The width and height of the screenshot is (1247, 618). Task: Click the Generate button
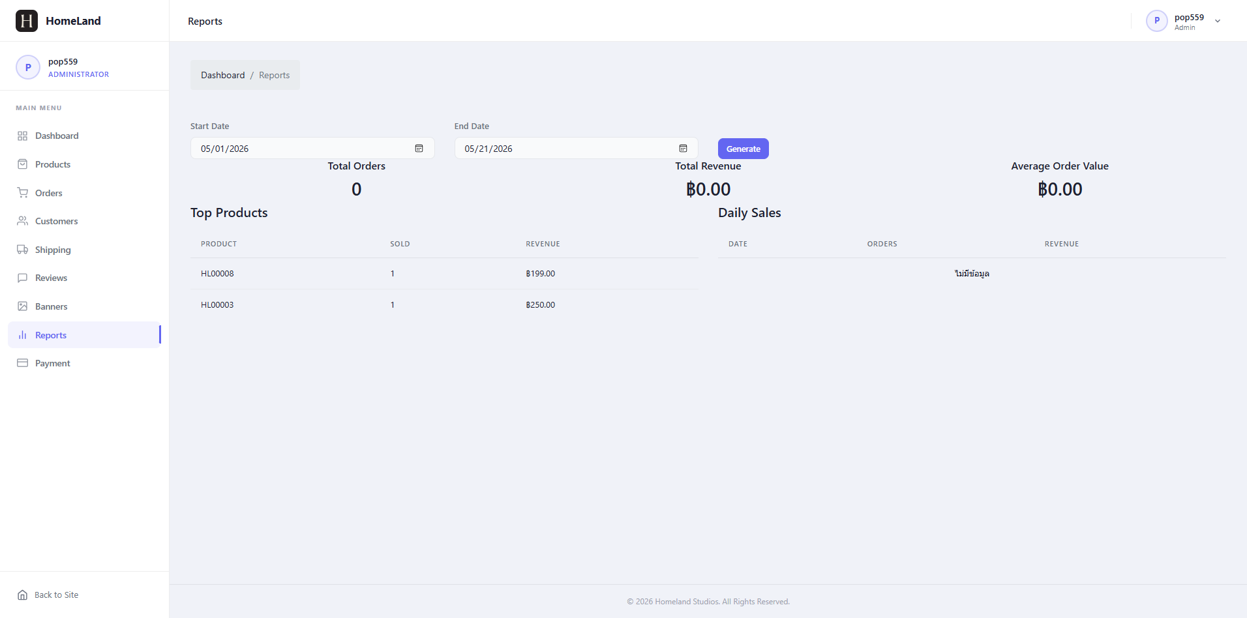pos(744,149)
